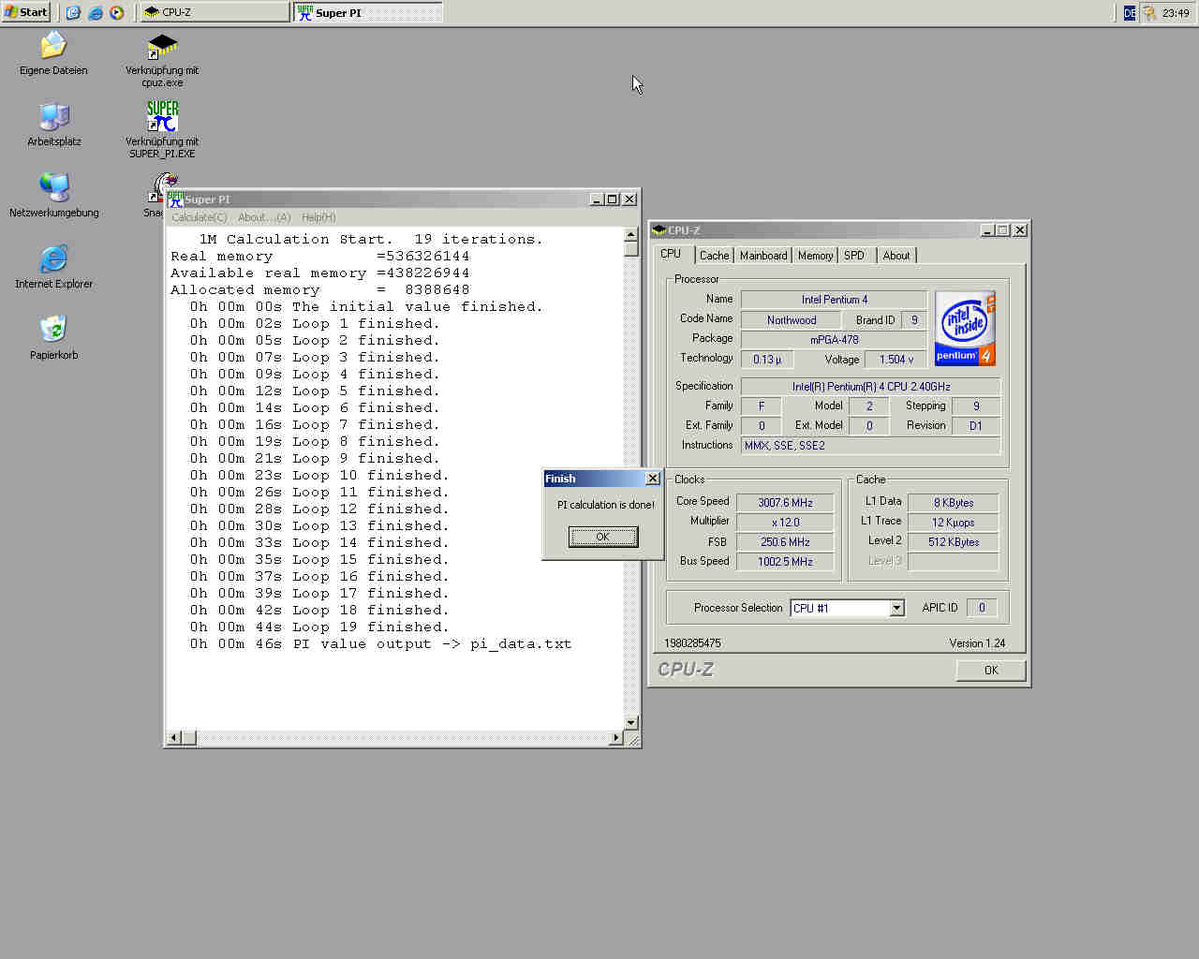
Task: Click first quick launch desktop icon
Action: pos(72,12)
